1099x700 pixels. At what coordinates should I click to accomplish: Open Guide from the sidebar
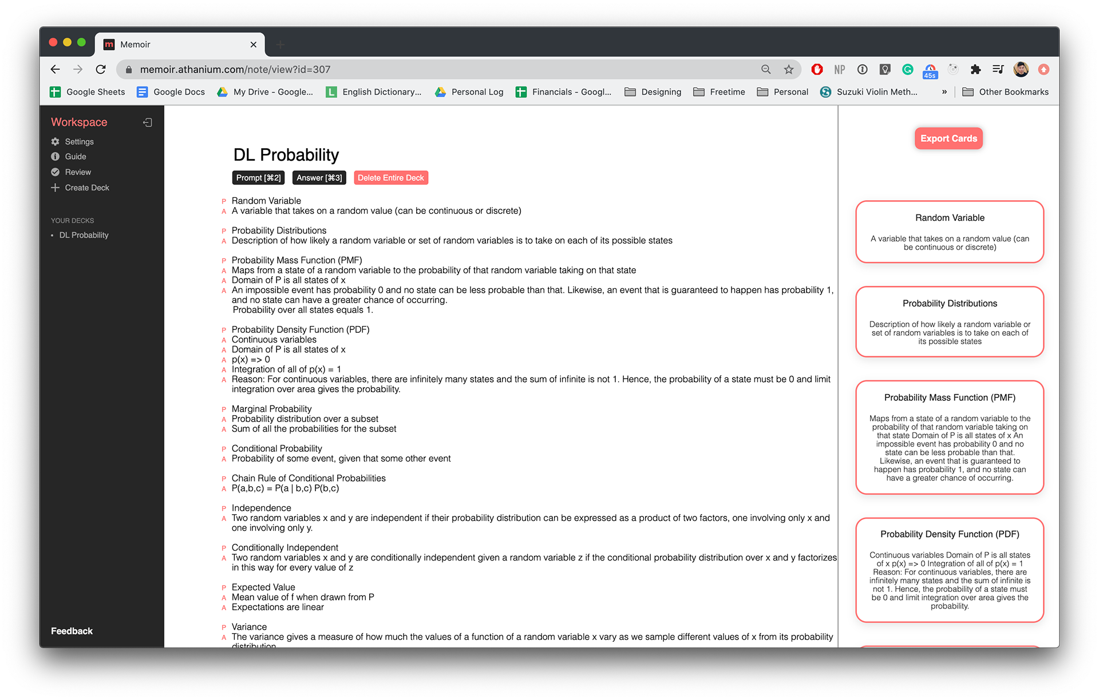click(76, 157)
